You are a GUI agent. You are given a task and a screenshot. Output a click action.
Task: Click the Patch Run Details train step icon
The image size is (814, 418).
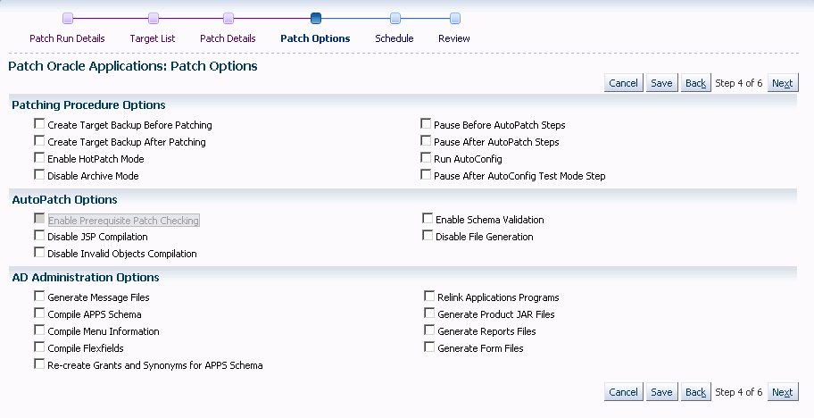[68, 19]
